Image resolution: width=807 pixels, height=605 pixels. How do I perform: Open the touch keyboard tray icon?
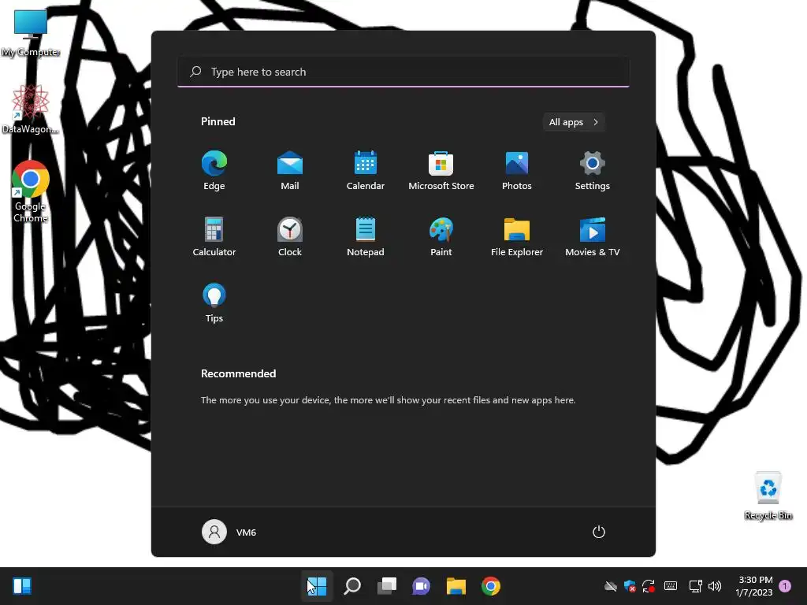coord(671,586)
